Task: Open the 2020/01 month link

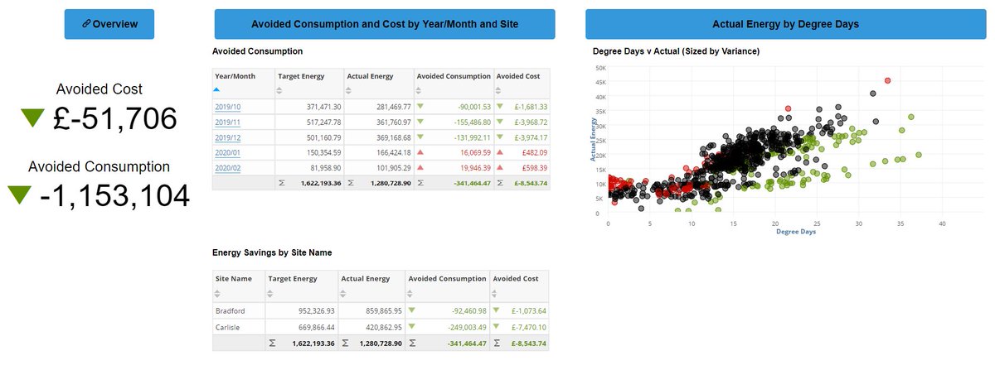Action: click(x=227, y=151)
